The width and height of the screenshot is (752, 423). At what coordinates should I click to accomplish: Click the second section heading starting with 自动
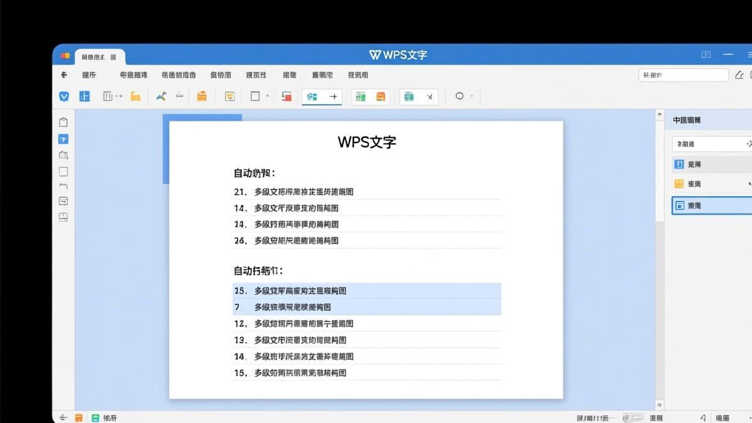[258, 271]
